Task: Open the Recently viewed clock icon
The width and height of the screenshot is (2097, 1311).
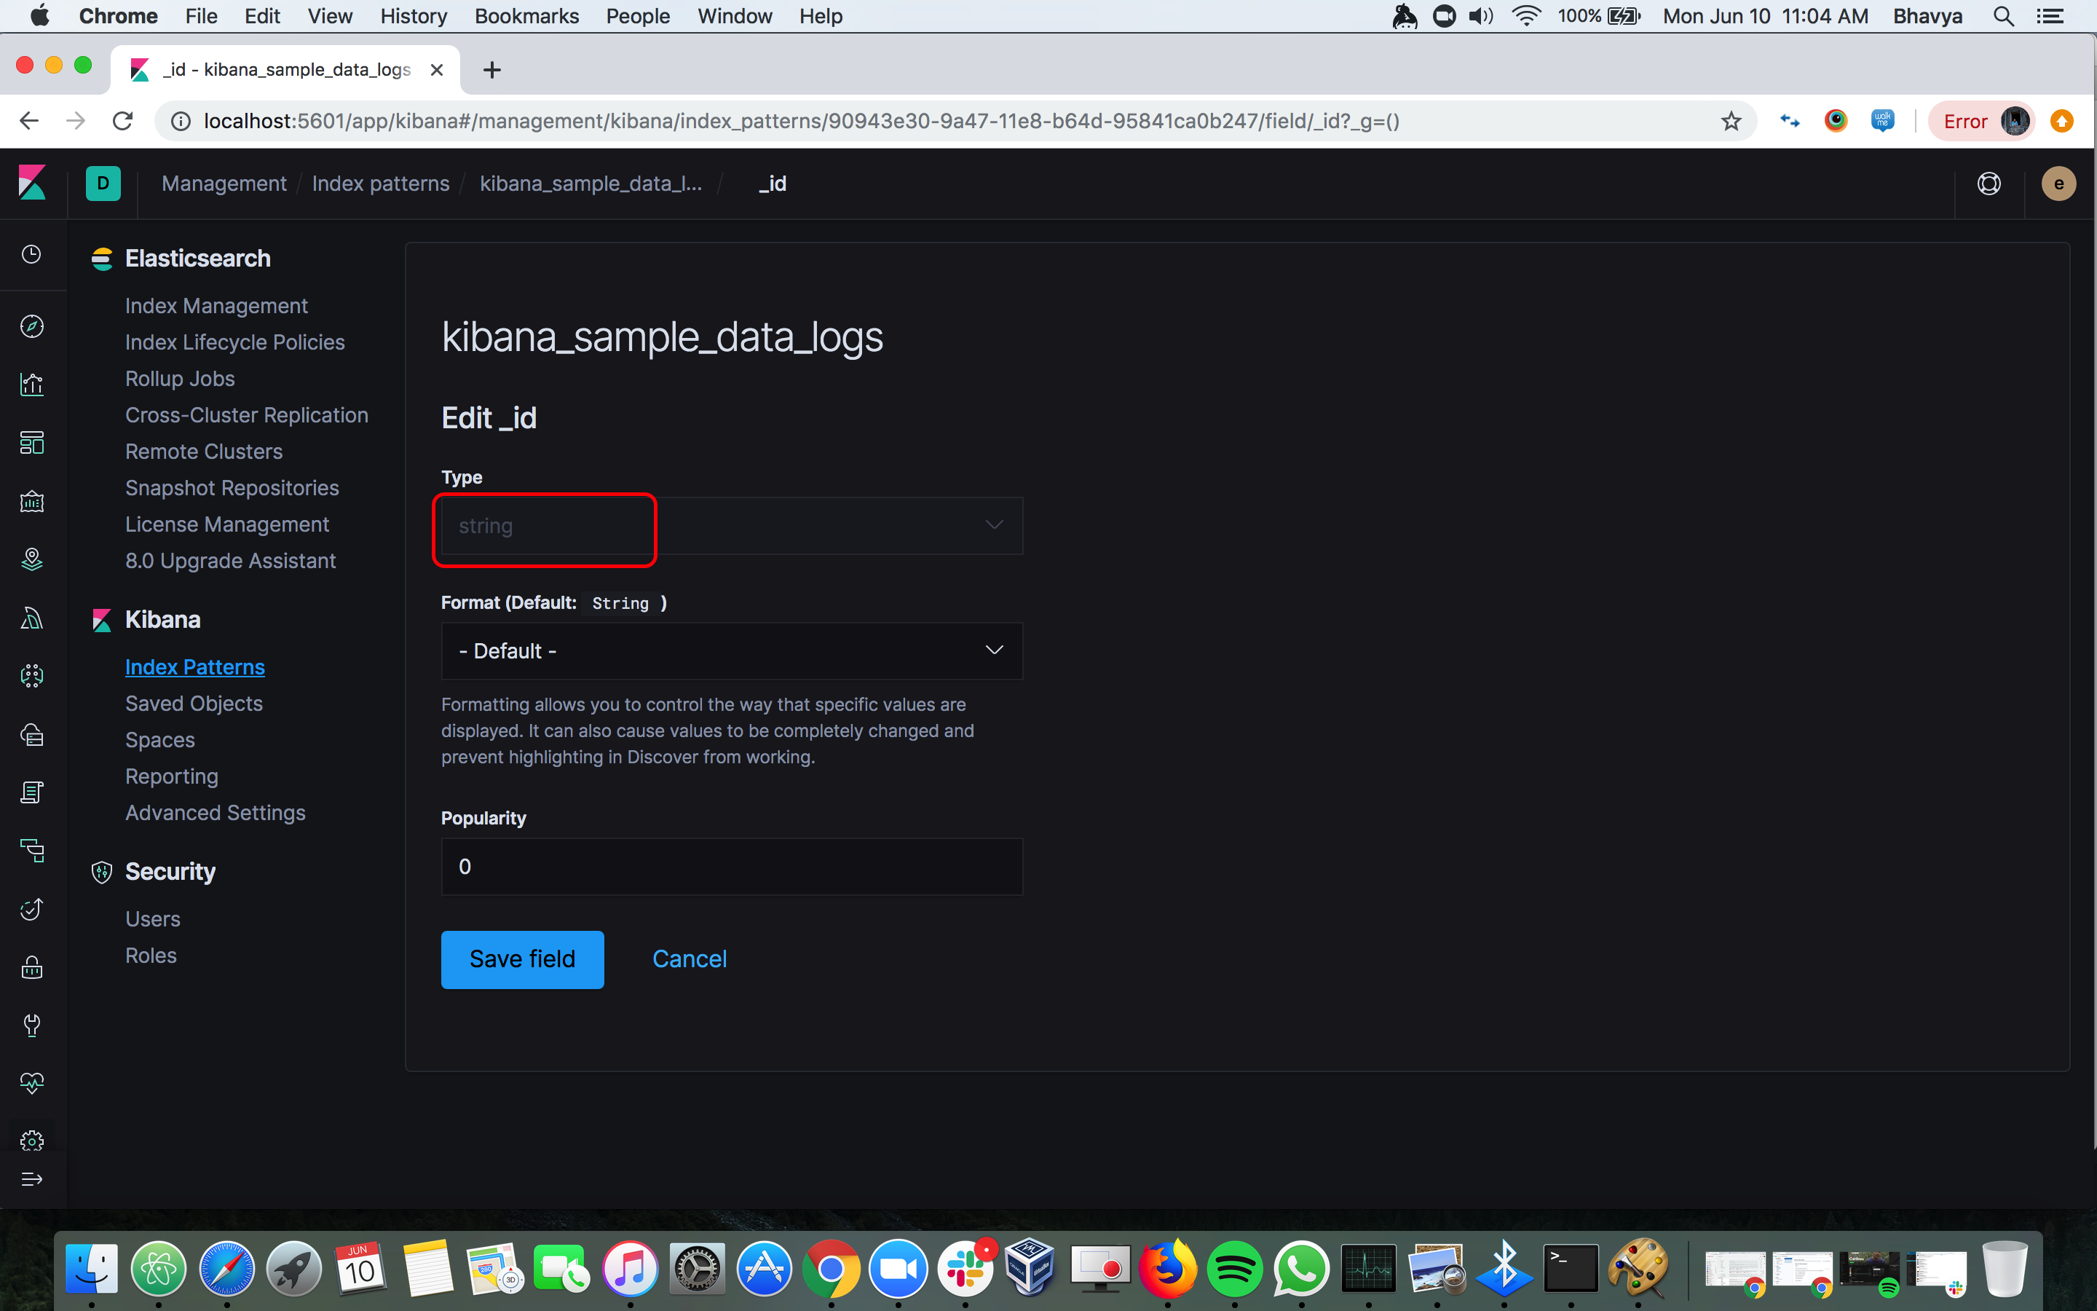Action: tap(31, 254)
